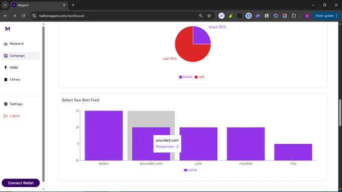Click the yam bar in chart

[x=199, y=144]
